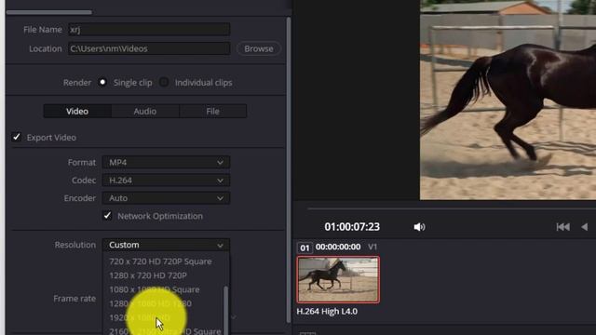
Task: Choose 1080 x 1080 HD Square resolution
Action: pyautogui.click(x=154, y=289)
